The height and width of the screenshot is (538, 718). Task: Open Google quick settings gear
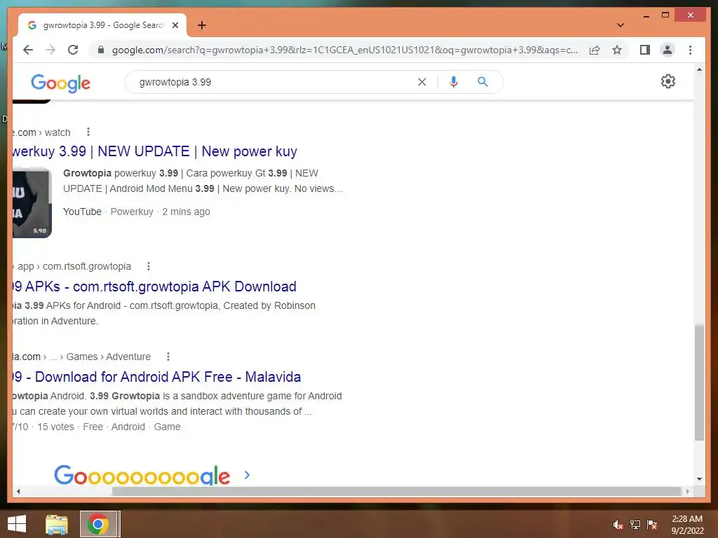(x=668, y=81)
